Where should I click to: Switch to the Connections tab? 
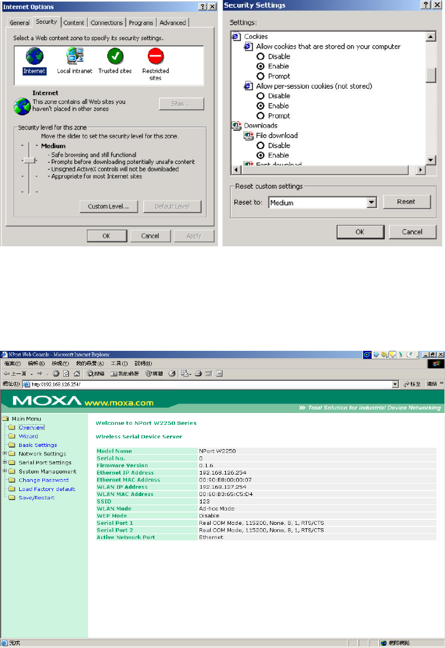107,23
